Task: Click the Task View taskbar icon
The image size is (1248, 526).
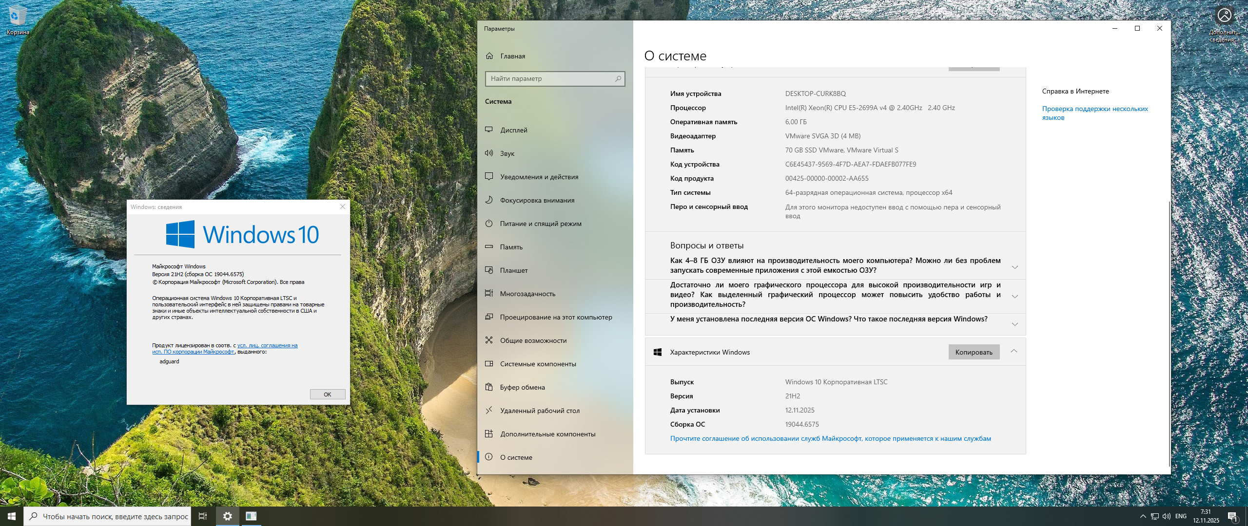Action: pyautogui.click(x=203, y=516)
